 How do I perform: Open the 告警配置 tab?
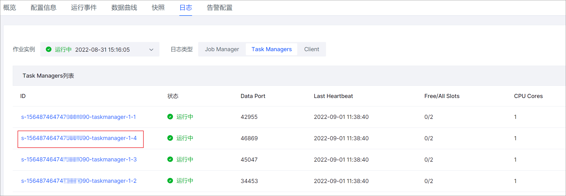[x=220, y=8]
